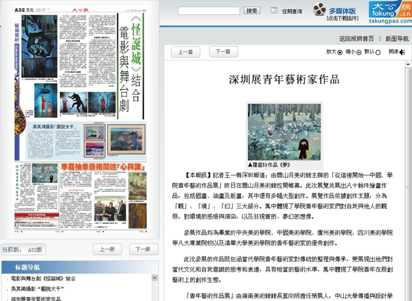Click the 下一篇 next article button

click(x=224, y=51)
